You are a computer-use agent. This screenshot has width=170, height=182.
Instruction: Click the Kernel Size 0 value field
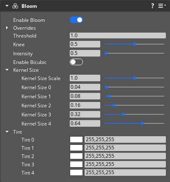85,87
